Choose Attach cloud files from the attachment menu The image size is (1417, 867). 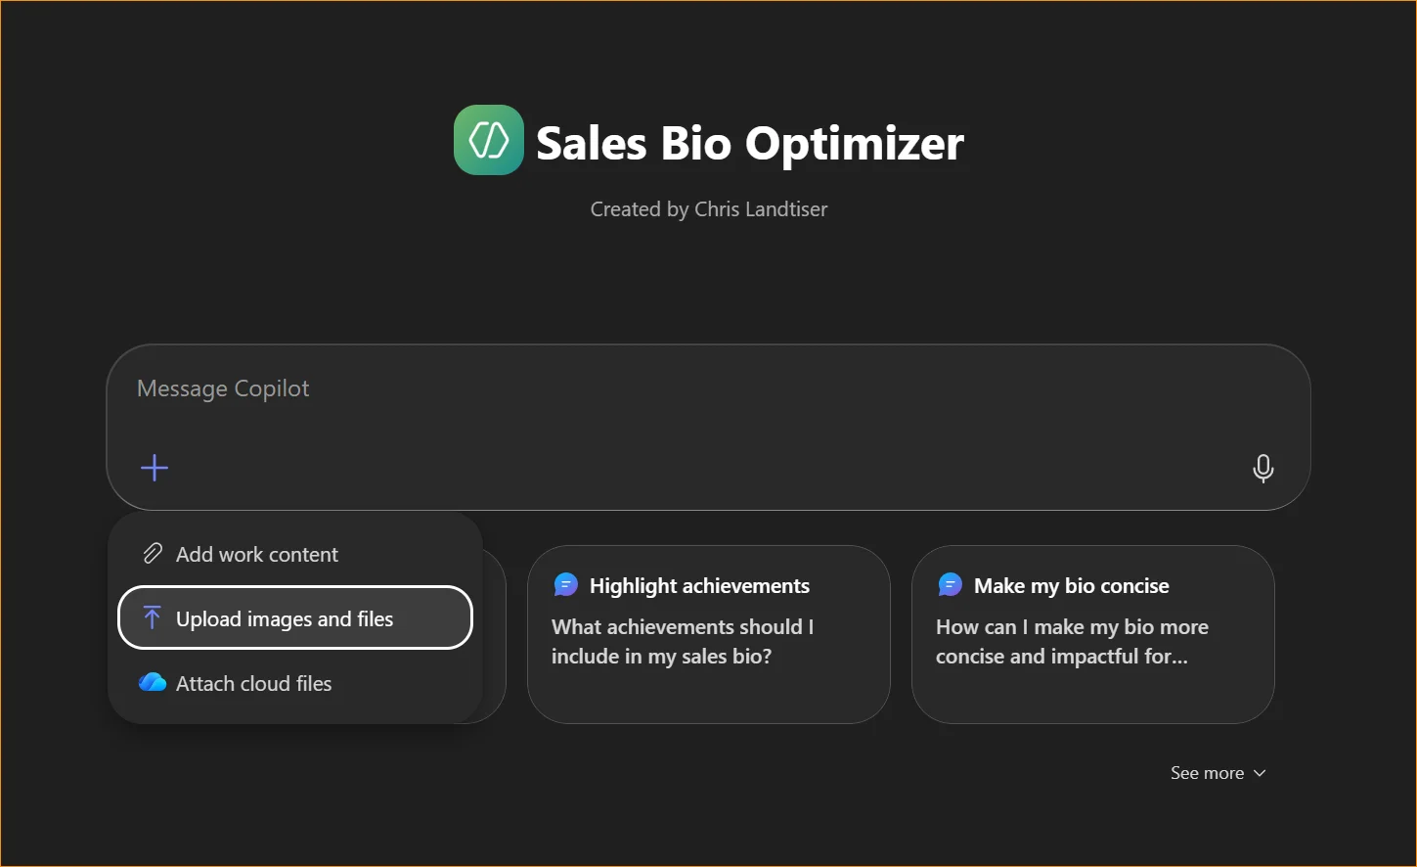click(x=252, y=682)
